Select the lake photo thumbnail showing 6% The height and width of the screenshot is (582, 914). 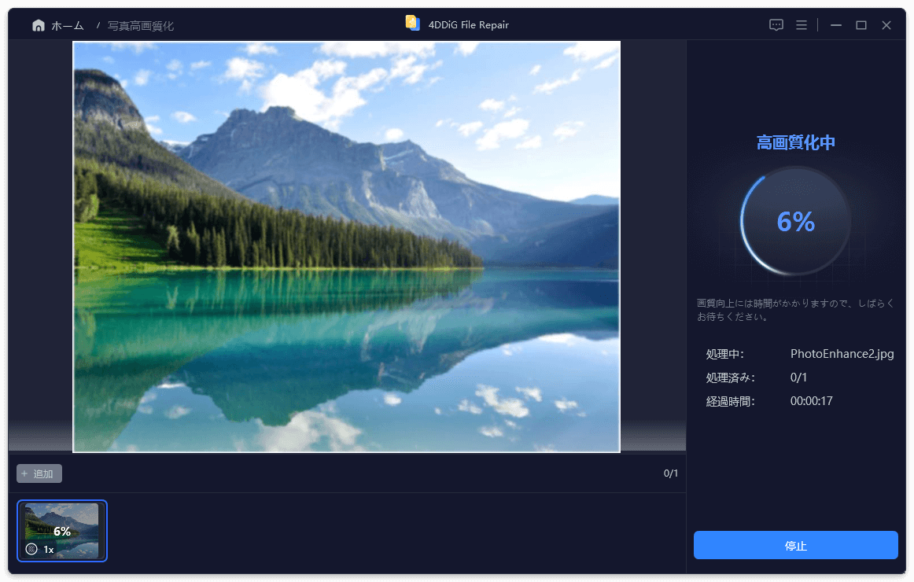62,531
